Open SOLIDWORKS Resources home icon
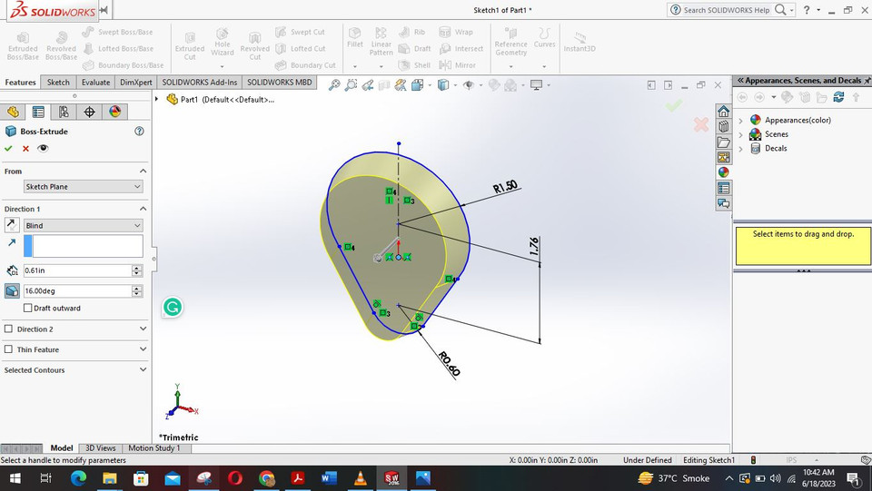Image resolution: width=872 pixels, height=491 pixels. 723,111
